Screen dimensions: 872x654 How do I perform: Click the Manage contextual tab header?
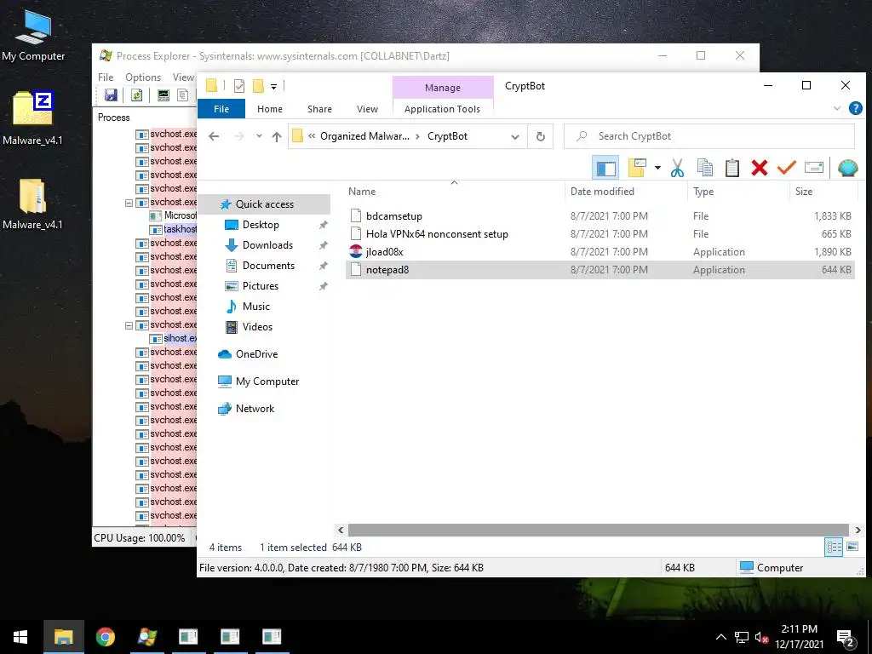[443, 88]
